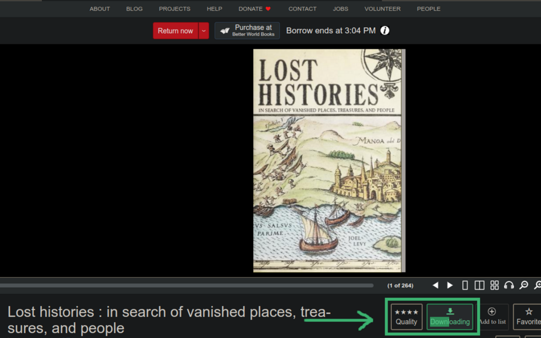This screenshot has width=541, height=338.
Task: Zoom out using the magnifier minus icon
Action: coord(524,285)
